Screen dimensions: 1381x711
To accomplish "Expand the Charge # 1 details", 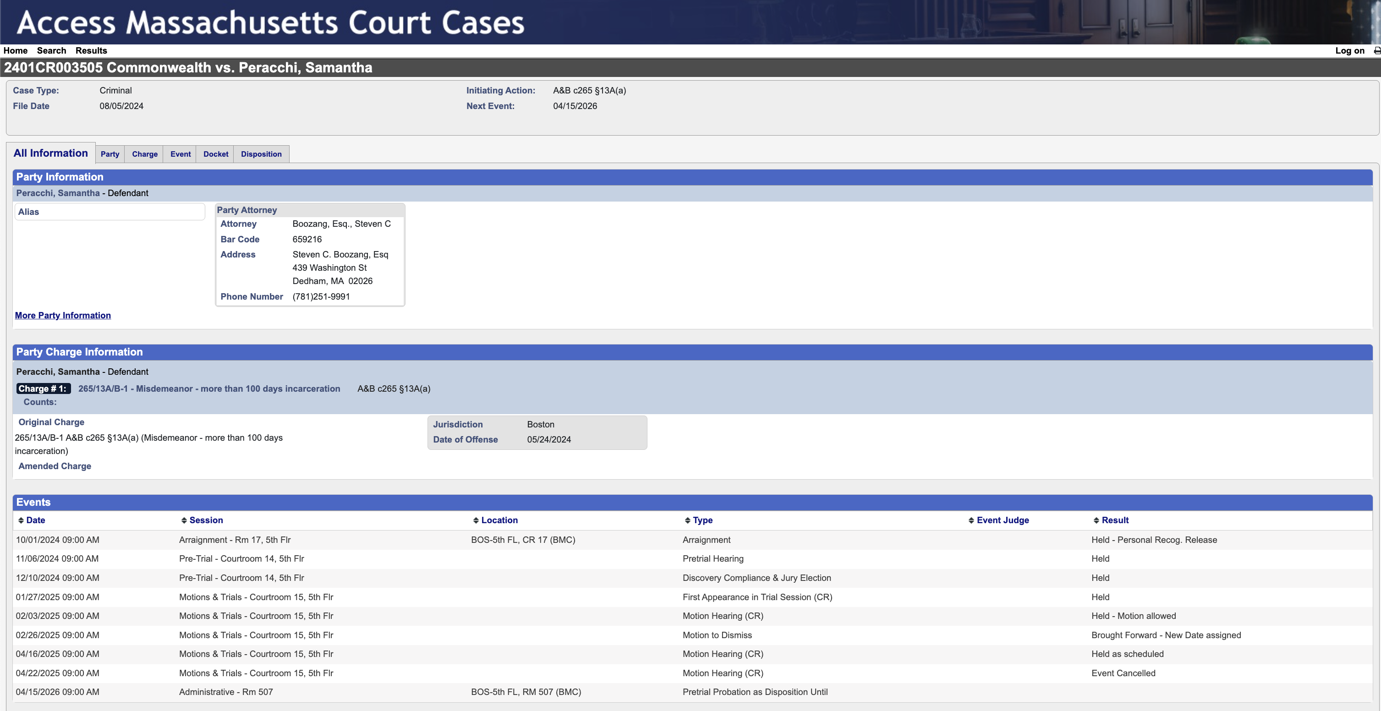I will tap(44, 388).
